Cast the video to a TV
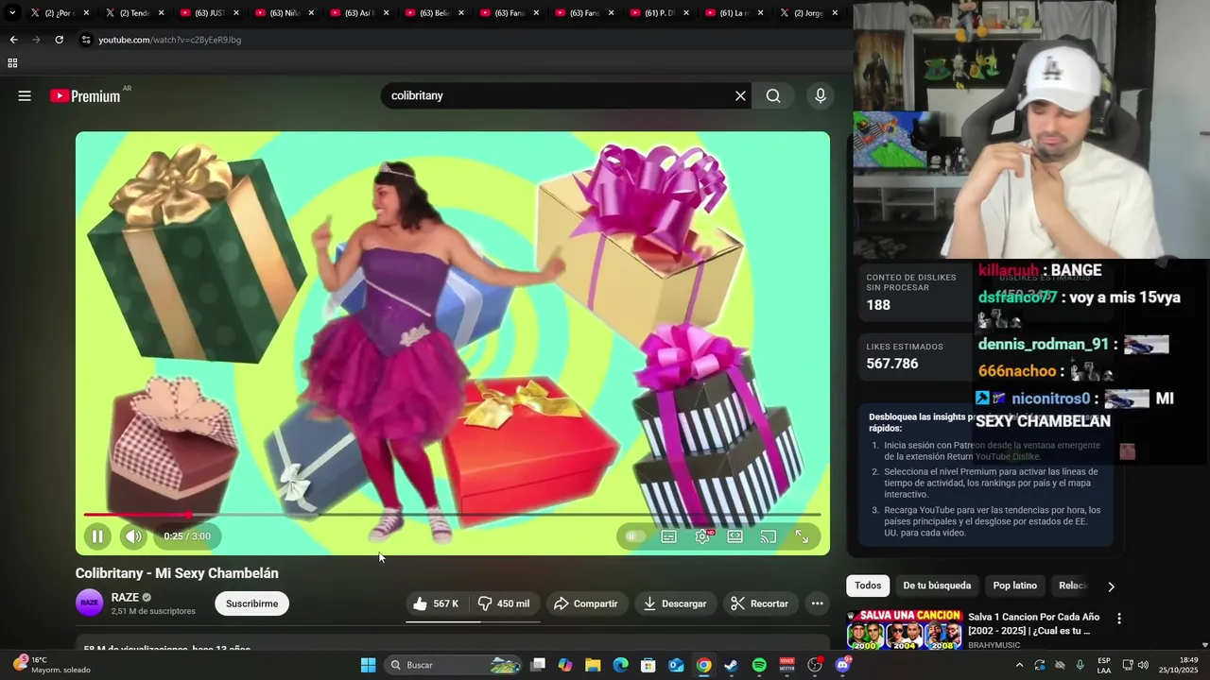The height and width of the screenshot is (680, 1210). pyautogui.click(x=768, y=536)
